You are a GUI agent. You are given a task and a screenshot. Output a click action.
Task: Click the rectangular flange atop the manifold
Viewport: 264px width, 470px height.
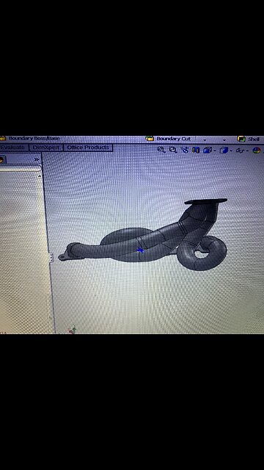205,201
